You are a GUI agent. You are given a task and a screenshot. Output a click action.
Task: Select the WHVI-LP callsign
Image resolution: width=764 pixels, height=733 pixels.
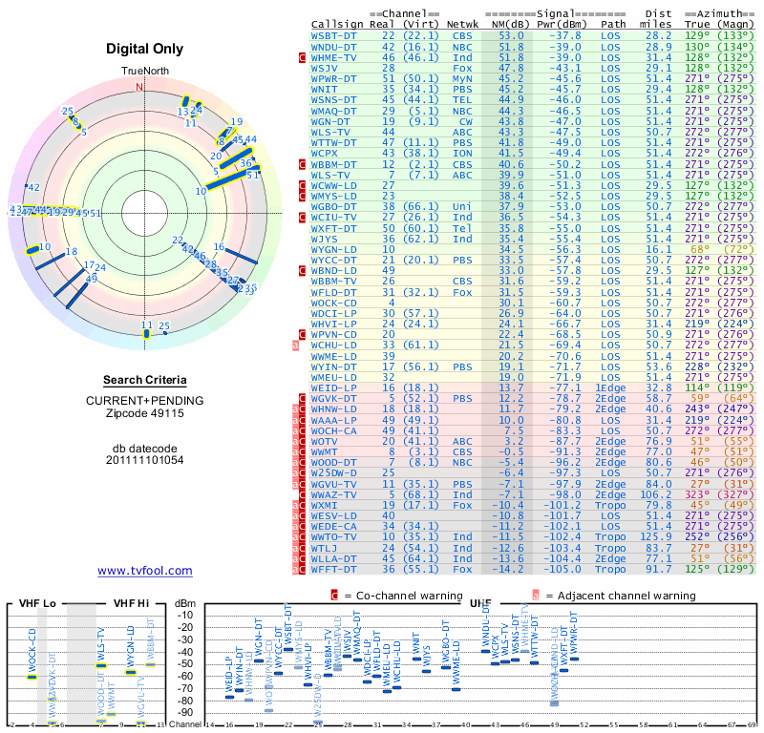pos(333,324)
